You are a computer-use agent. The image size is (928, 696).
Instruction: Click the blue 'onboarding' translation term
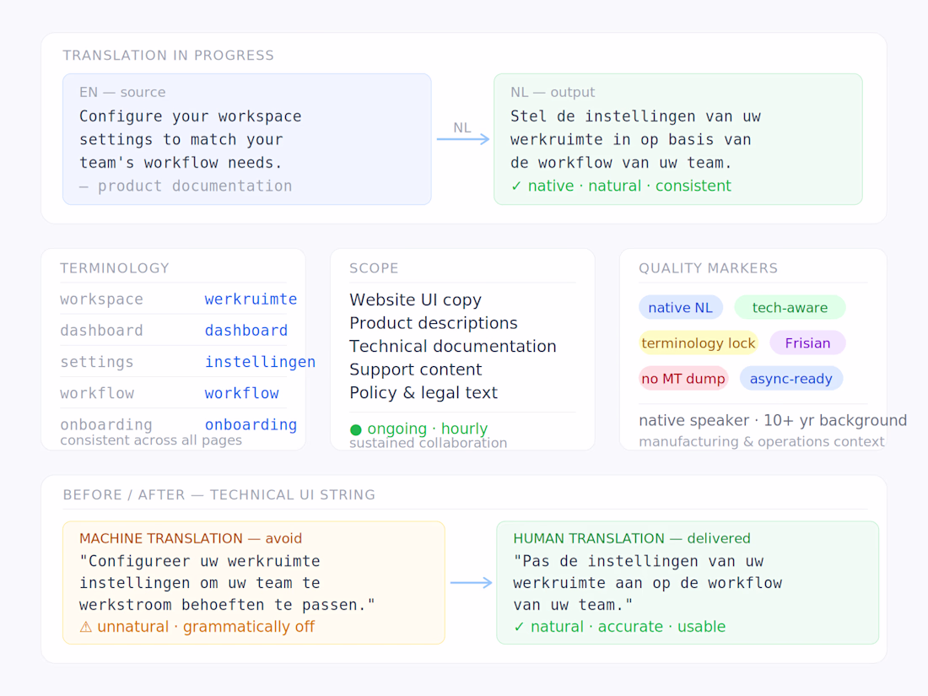click(x=251, y=425)
